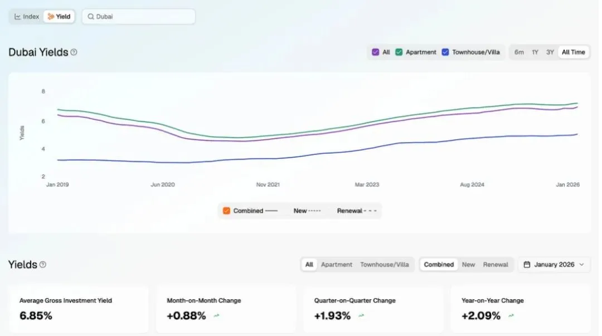Click the 6.85% yield value
The height and width of the screenshot is (336, 602).
click(x=36, y=315)
